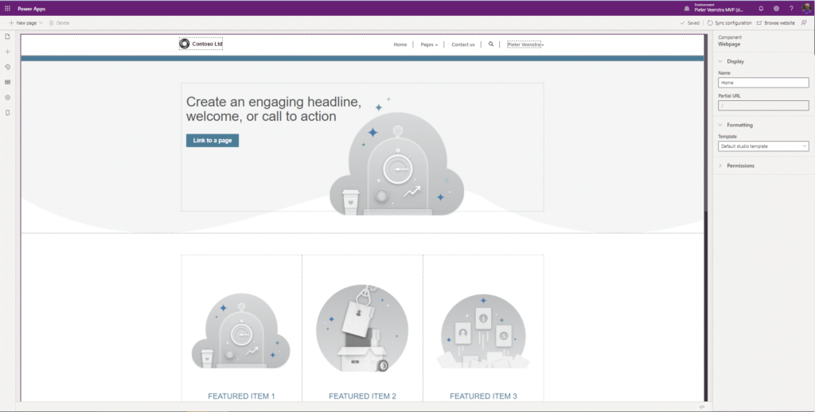Screen dimensions: 815x412
Task: Open the Environment selector Pieter Veenstra MVP
Action: pyautogui.click(x=719, y=8)
